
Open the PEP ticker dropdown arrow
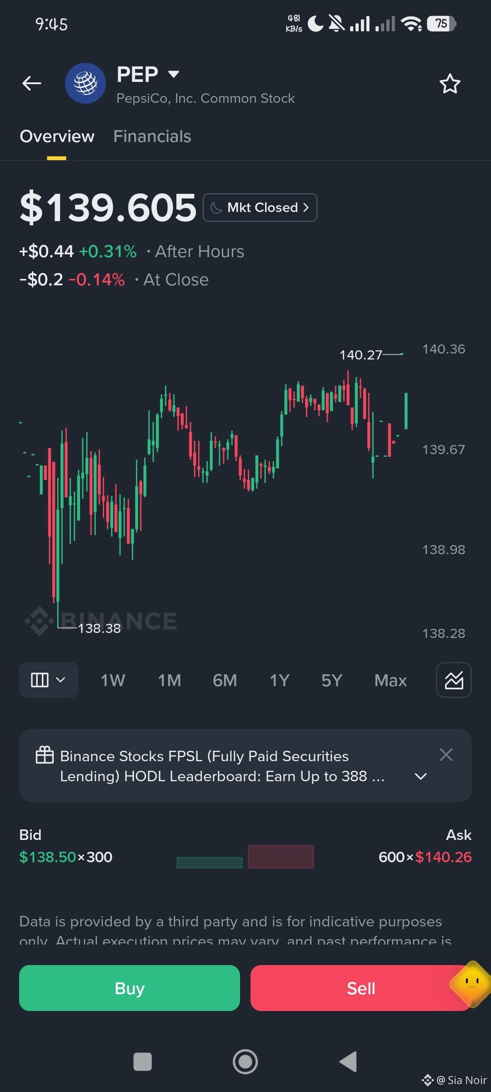[174, 74]
